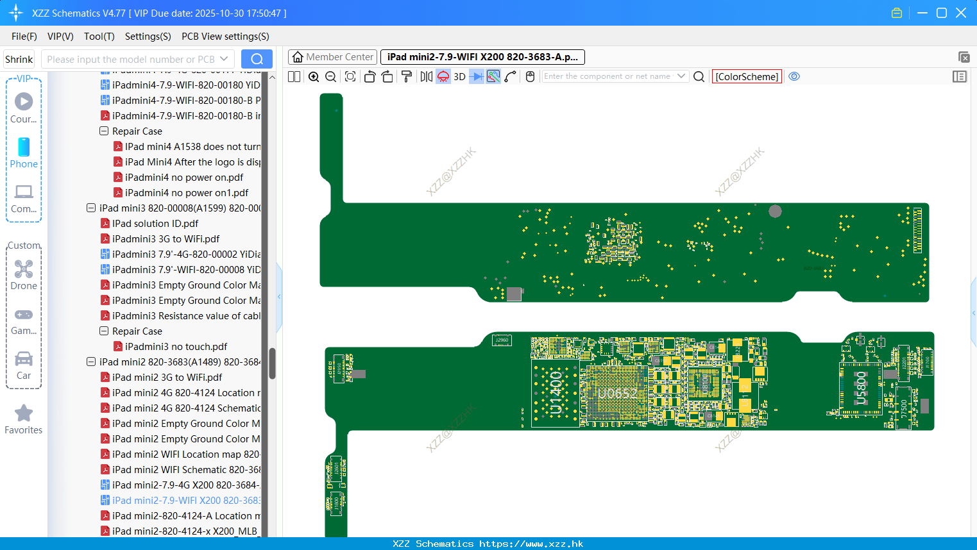
Task: Open iPadmini3 3G to WiFi.pdf
Action: click(166, 238)
